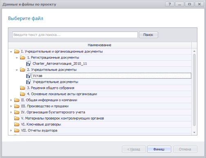The image size is (206, 158).
Task: Select III. Производство и продажи text
Action: click(45, 106)
